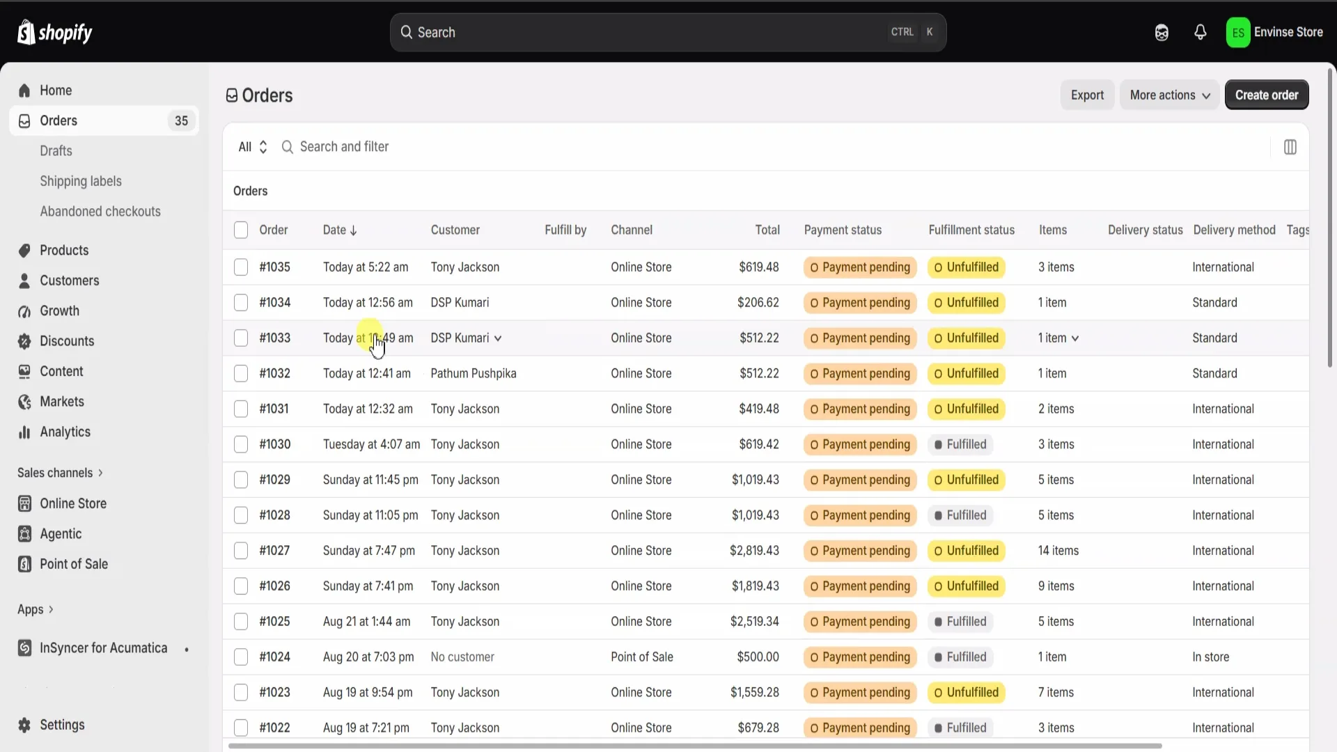Click the search icon in top bar
1337x752 pixels.
click(x=407, y=32)
